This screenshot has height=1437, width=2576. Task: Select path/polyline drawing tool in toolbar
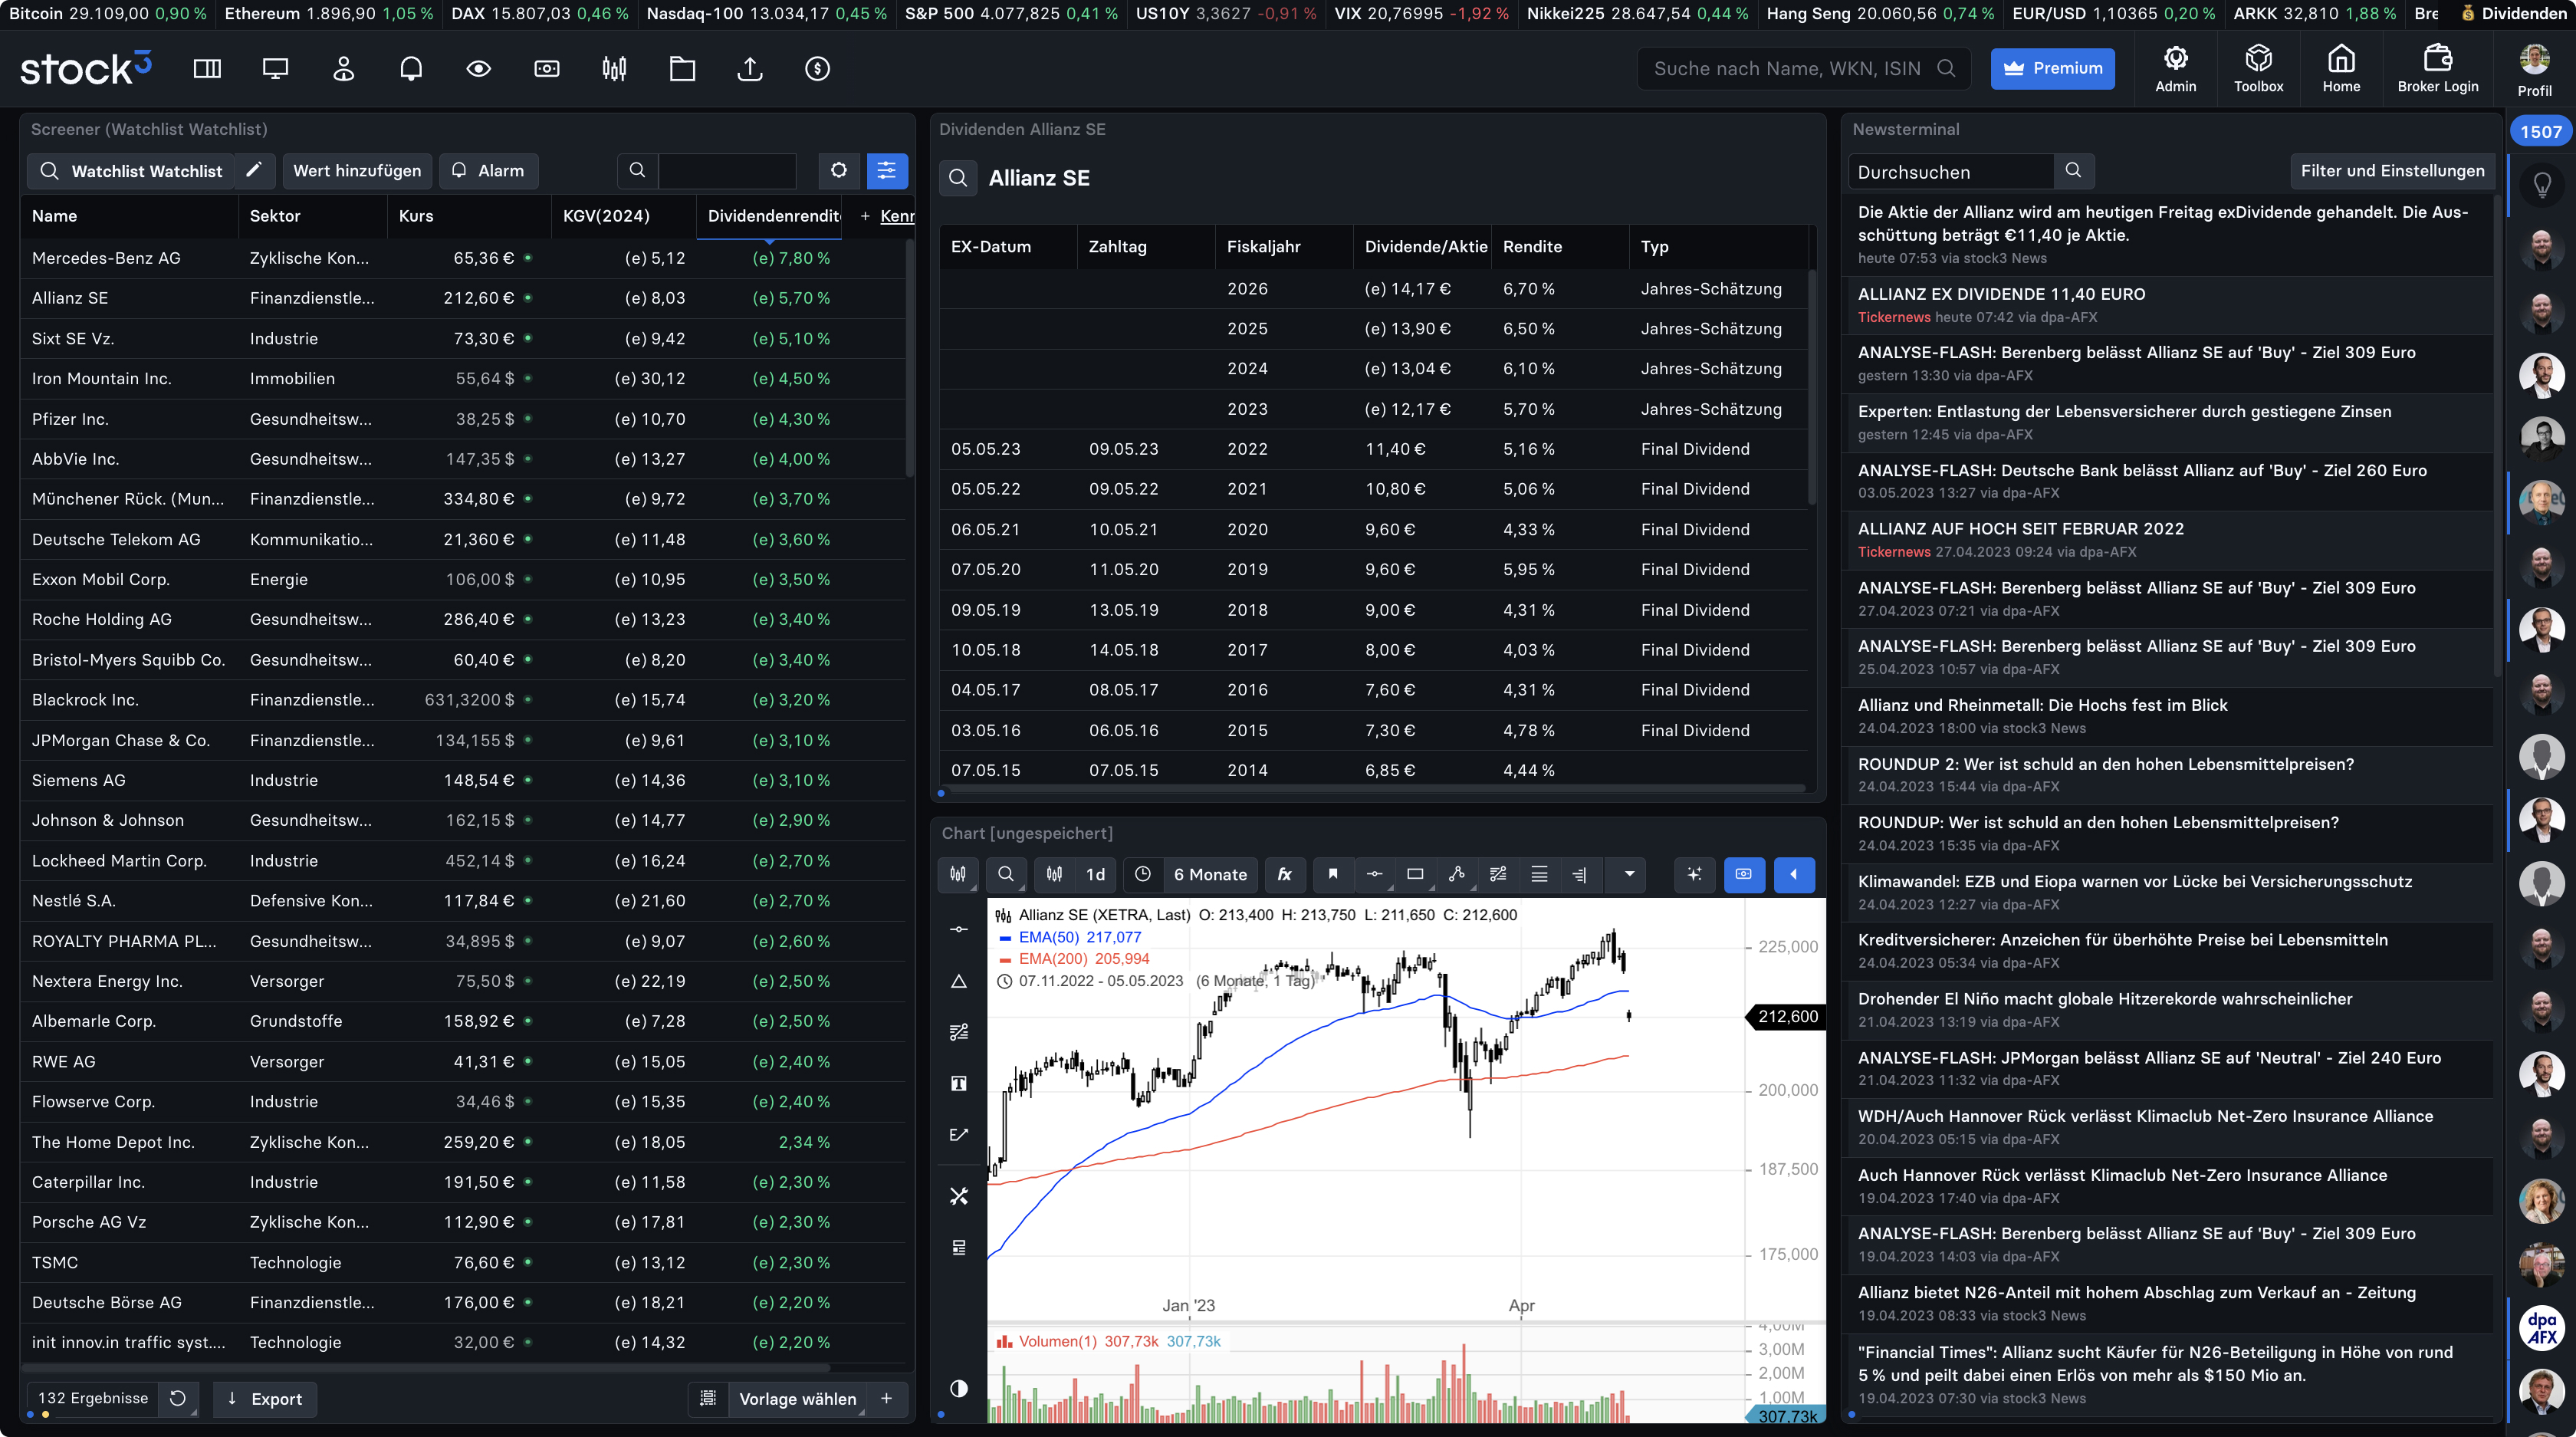click(1457, 874)
